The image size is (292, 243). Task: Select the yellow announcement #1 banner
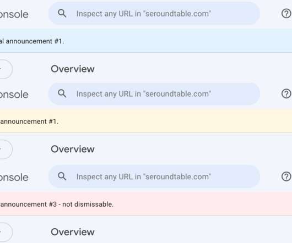[146, 121]
